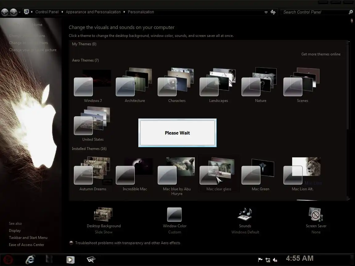Viewport: 355px width, 266px height.
Task: Open recent pages dropdown next to Forward
Action: point(19,12)
